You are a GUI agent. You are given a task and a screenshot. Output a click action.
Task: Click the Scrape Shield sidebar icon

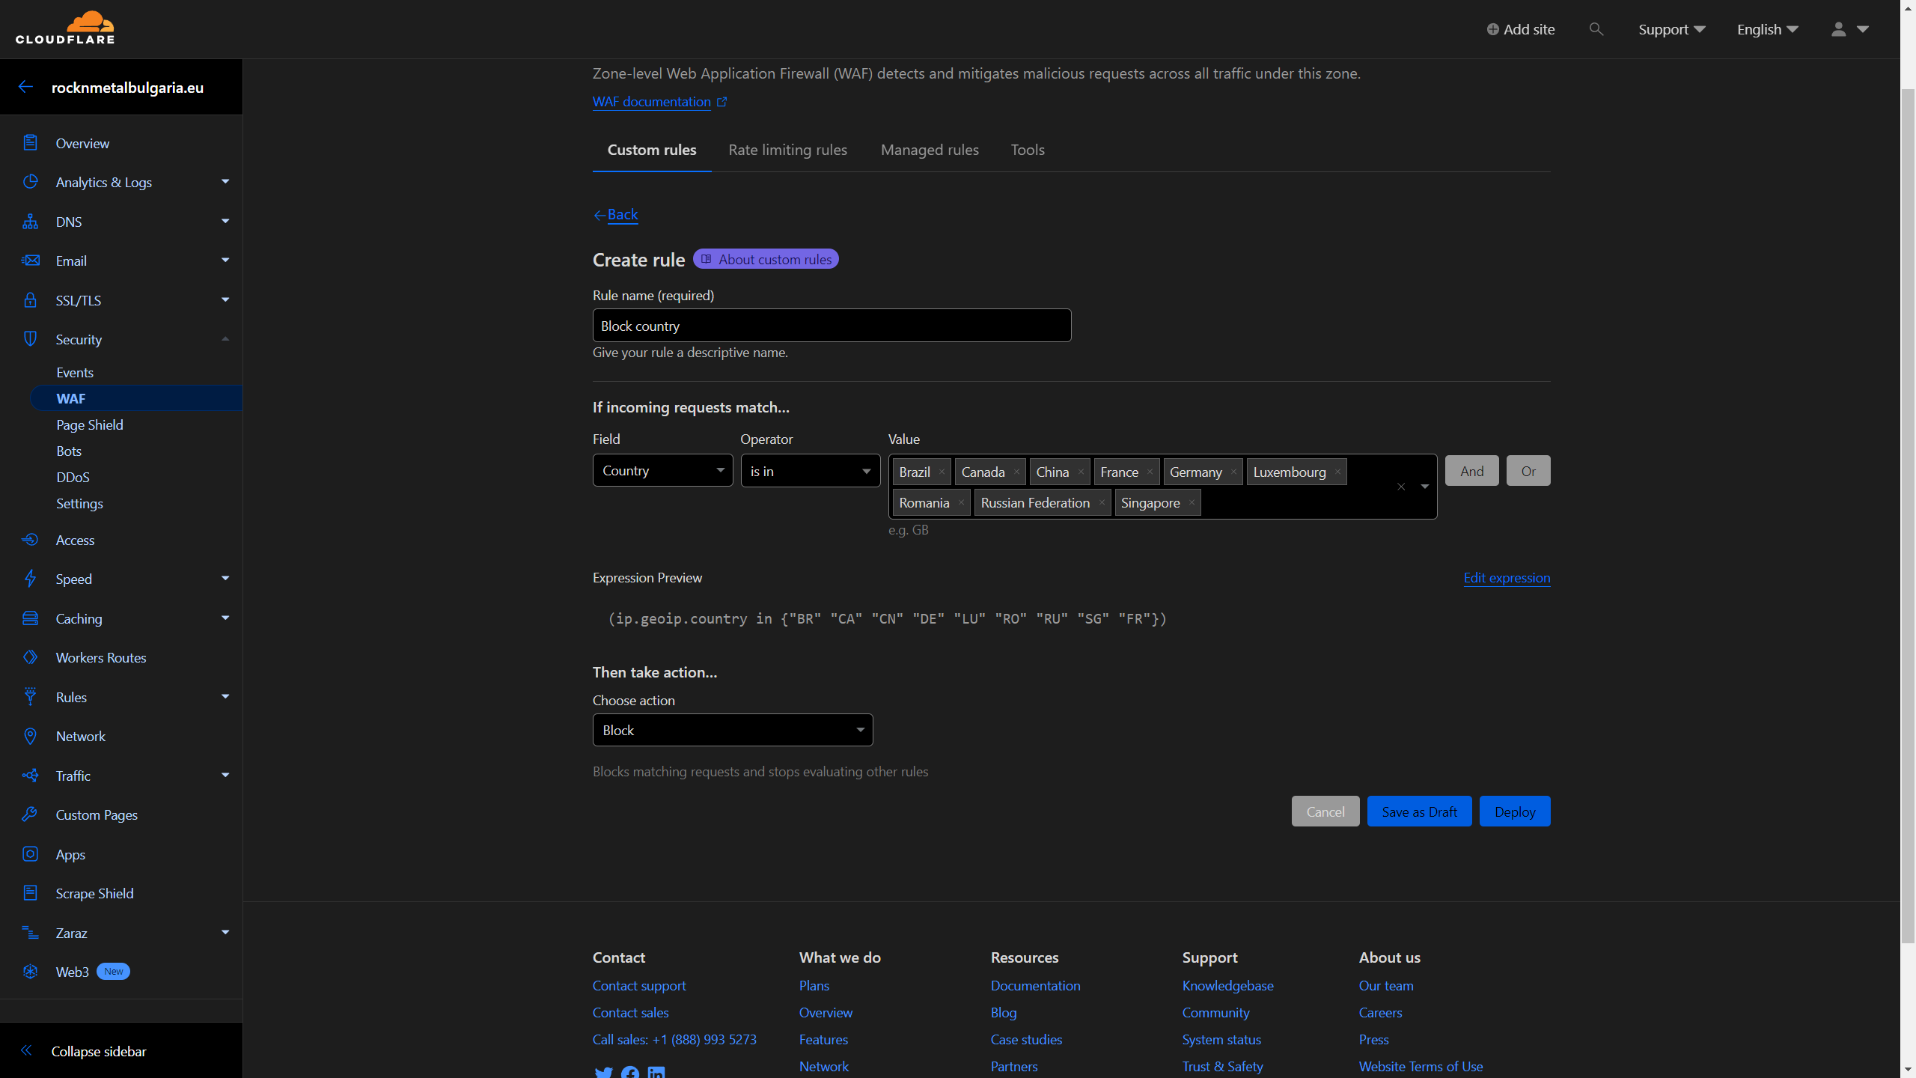30,893
